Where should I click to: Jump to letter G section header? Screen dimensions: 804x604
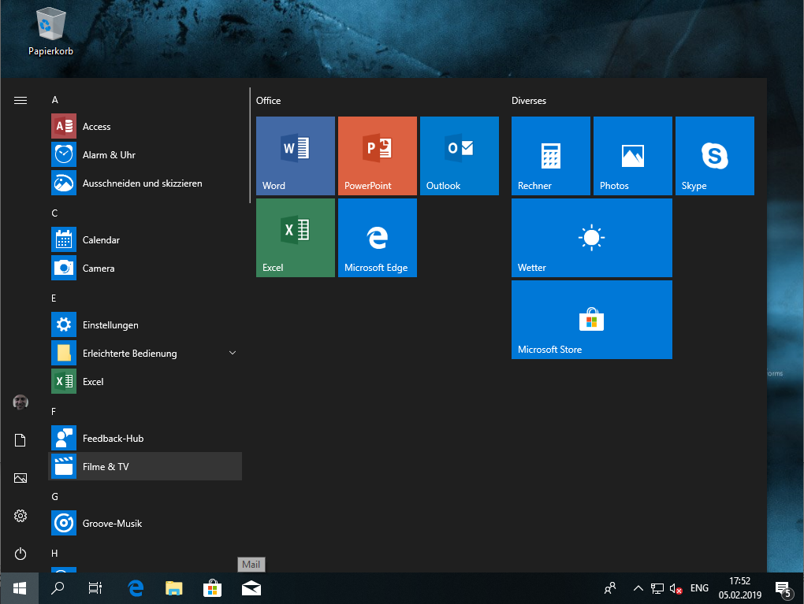[55, 496]
